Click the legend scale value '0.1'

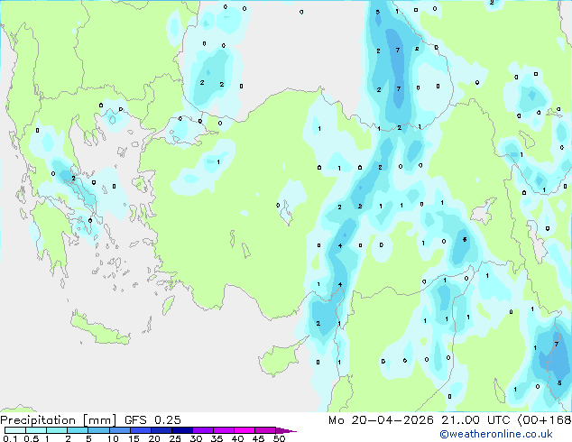[x=10, y=438]
